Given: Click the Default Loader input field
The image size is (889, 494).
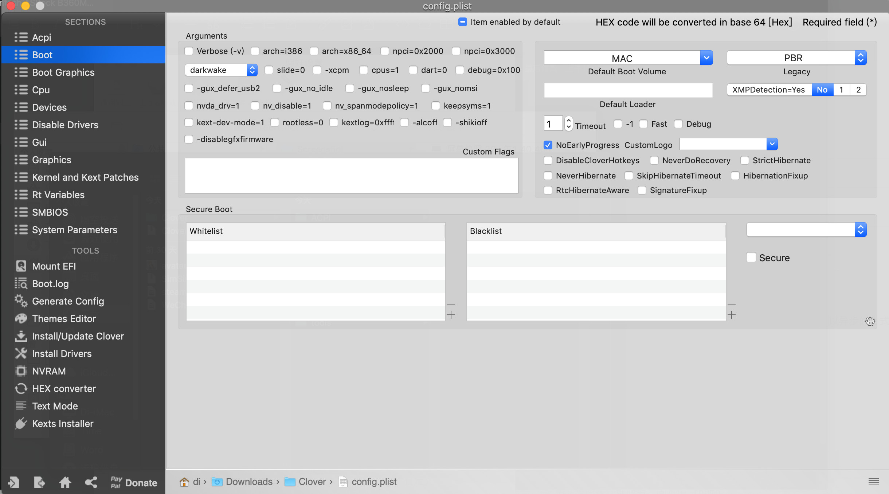Looking at the screenshot, I should pos(628,90).
